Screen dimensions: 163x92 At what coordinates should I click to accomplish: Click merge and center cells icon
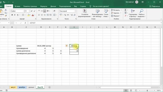point(54,15)
